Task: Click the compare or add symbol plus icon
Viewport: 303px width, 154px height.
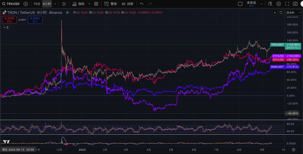Action: coord(26,4)
